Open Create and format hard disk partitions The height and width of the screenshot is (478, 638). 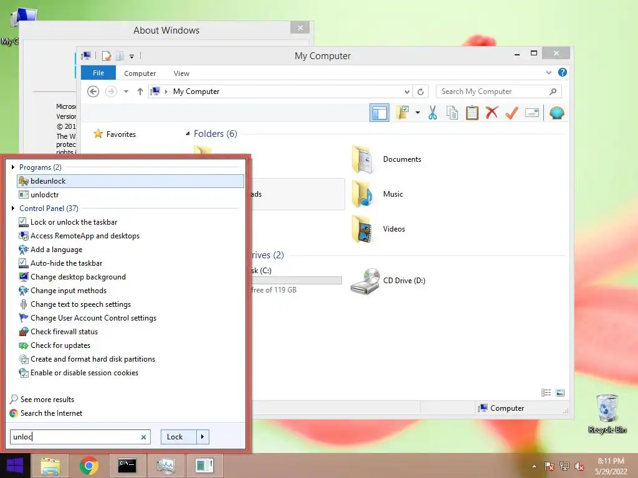130,359
